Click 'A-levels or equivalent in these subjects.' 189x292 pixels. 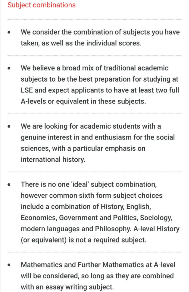click(x=83, y=101)
